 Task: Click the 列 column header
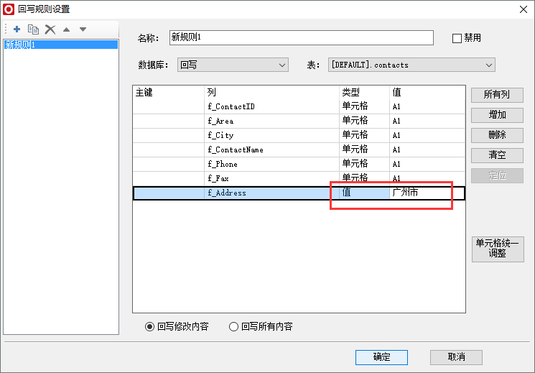[x=271, y=92]
